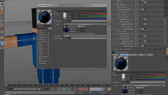
Task: Switch to the Basic tab in Attributes
Action: click(x=116, y=55)
